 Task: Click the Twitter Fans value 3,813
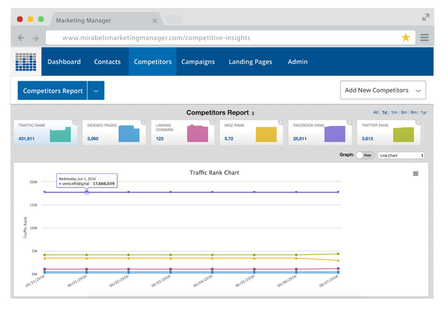[x=367, y=139]
